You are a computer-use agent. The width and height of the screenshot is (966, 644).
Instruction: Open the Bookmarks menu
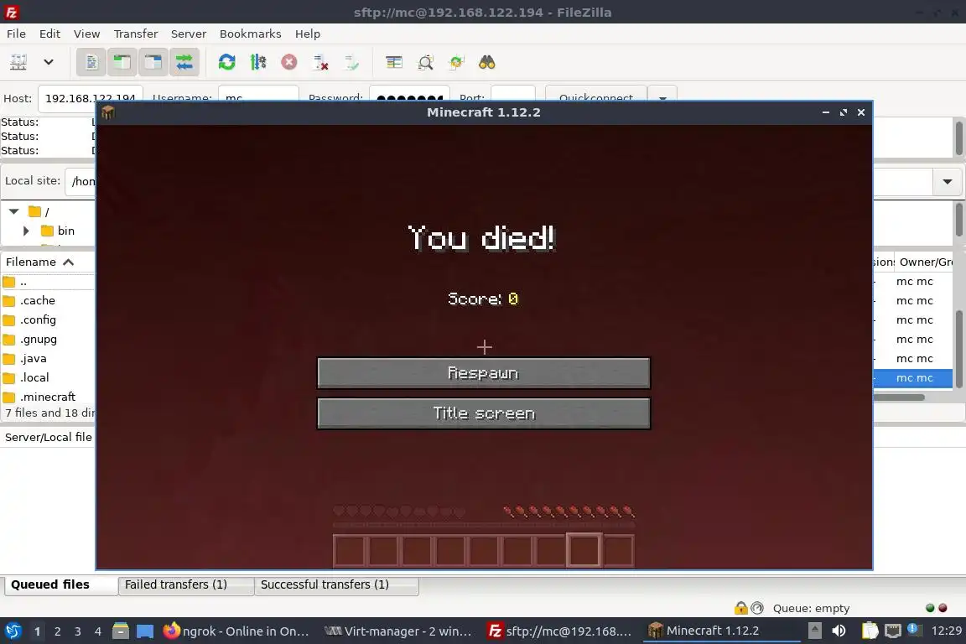250,34
